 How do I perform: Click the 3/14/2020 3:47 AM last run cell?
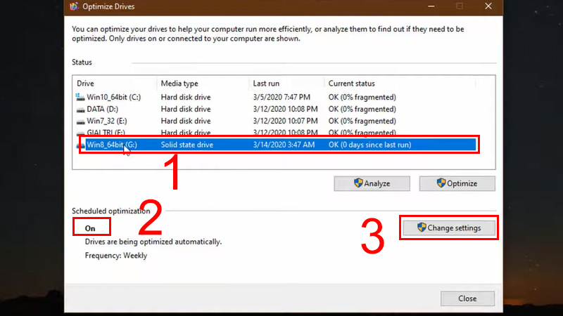pos(284,145)
